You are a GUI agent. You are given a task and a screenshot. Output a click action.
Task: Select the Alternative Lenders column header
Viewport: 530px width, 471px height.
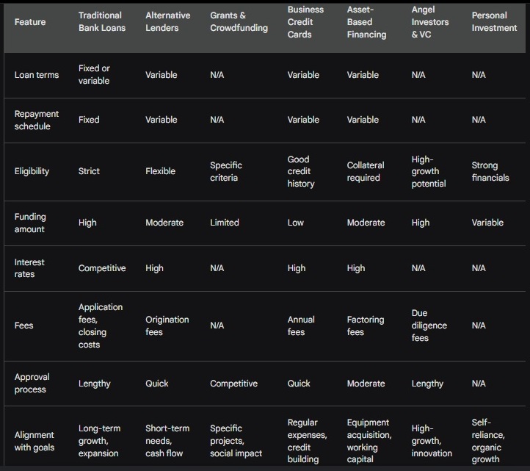point(167,21)
